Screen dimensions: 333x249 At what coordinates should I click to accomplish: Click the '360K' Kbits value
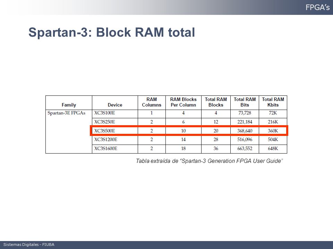273,131
